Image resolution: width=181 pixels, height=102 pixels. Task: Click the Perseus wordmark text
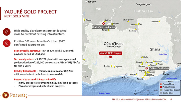[x=18, y=96]
